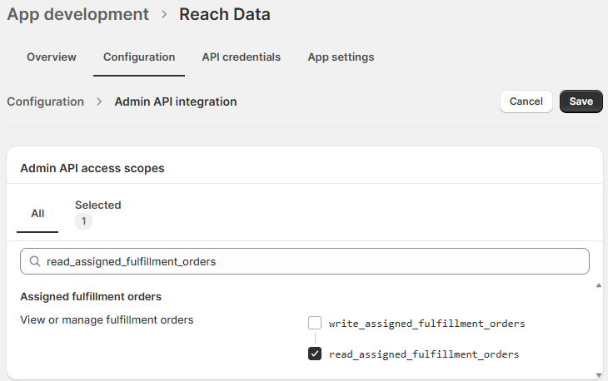Navigate to App development breadcrumb
The image size is (608, 381).
[78, 14]
